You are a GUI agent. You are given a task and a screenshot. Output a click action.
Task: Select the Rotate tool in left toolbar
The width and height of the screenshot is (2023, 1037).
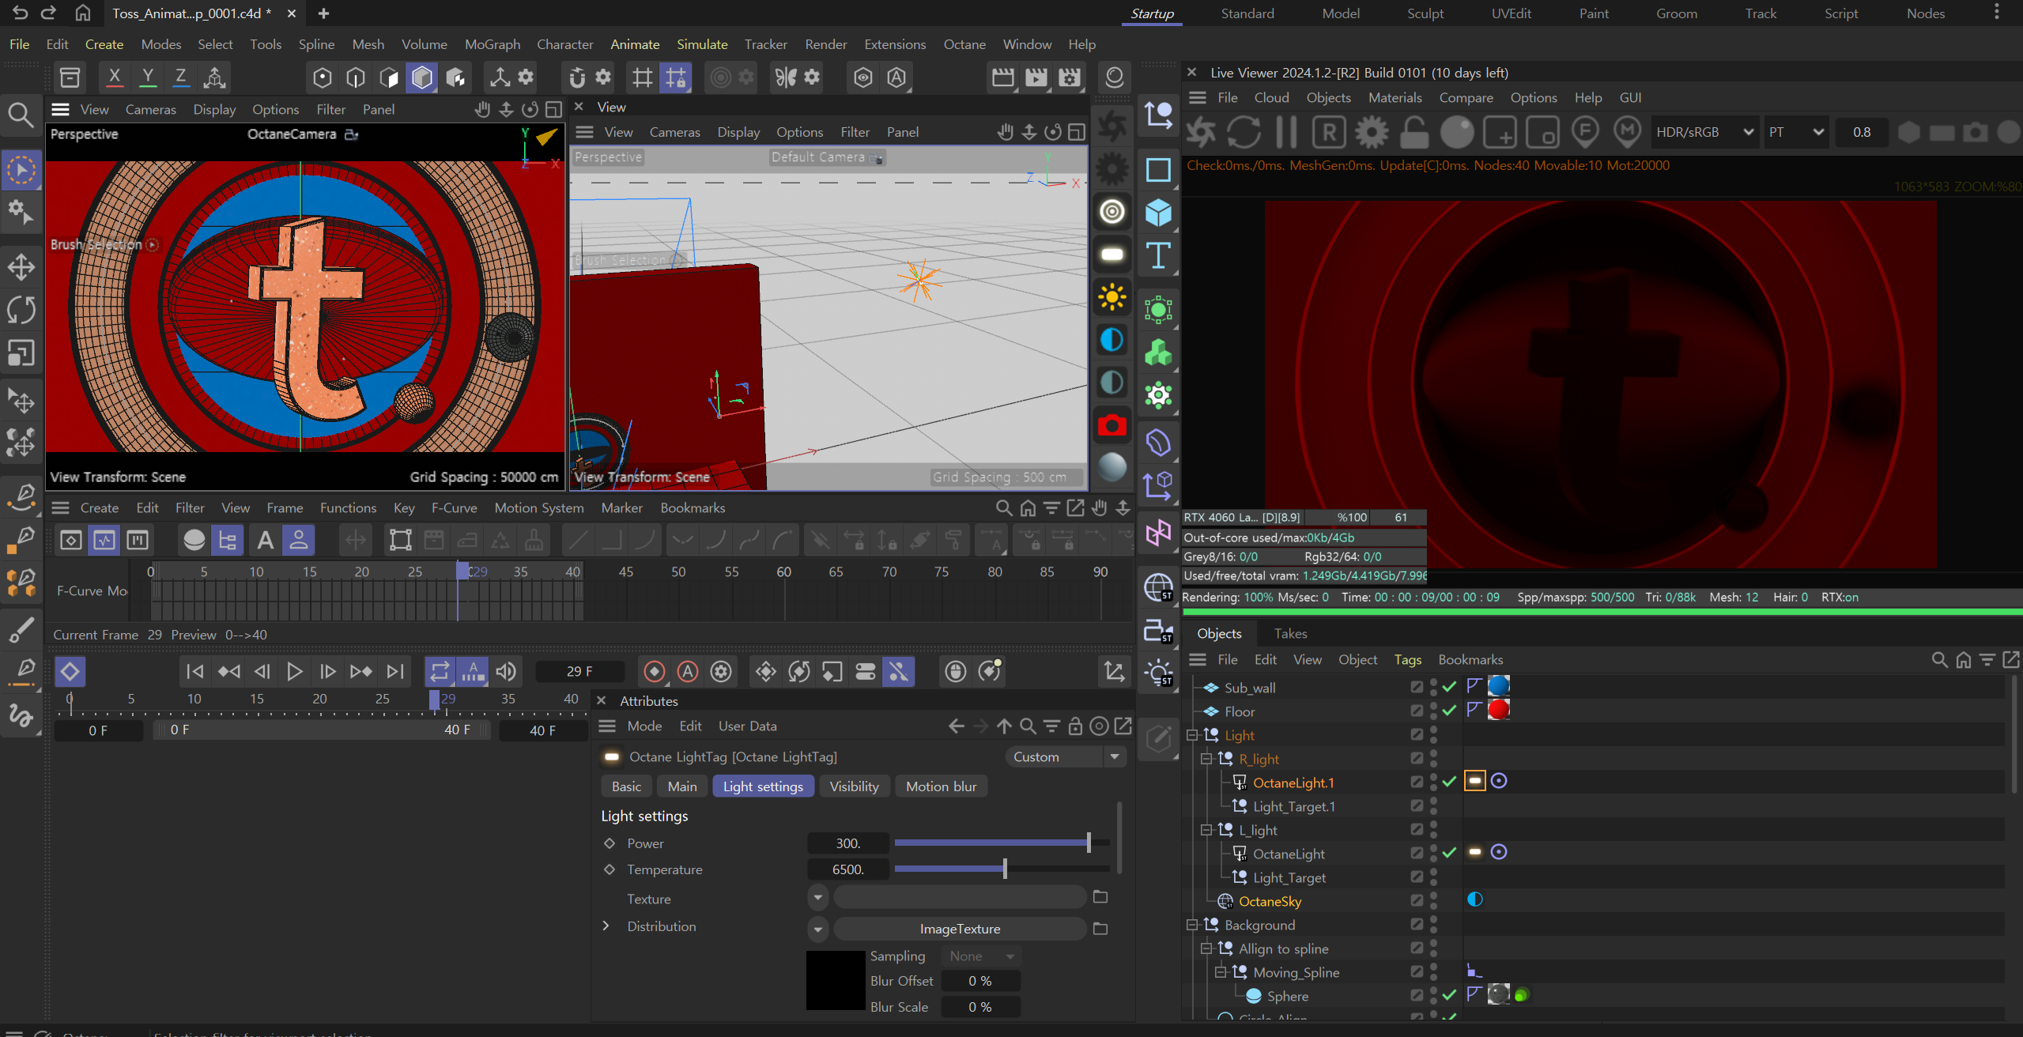point(21,309)
